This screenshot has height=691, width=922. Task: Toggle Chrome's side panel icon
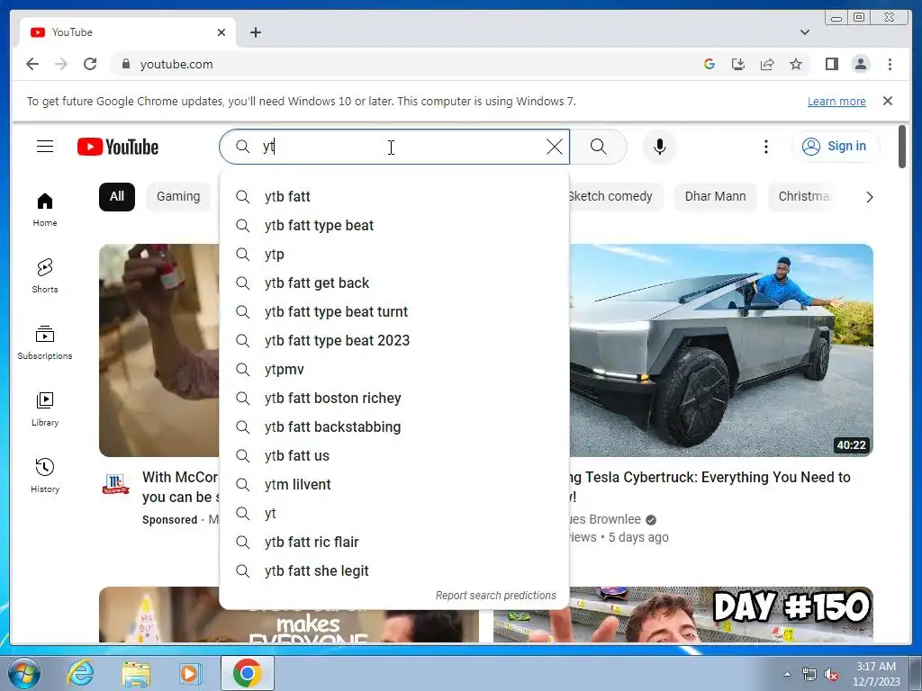click(x=831, y=64)
